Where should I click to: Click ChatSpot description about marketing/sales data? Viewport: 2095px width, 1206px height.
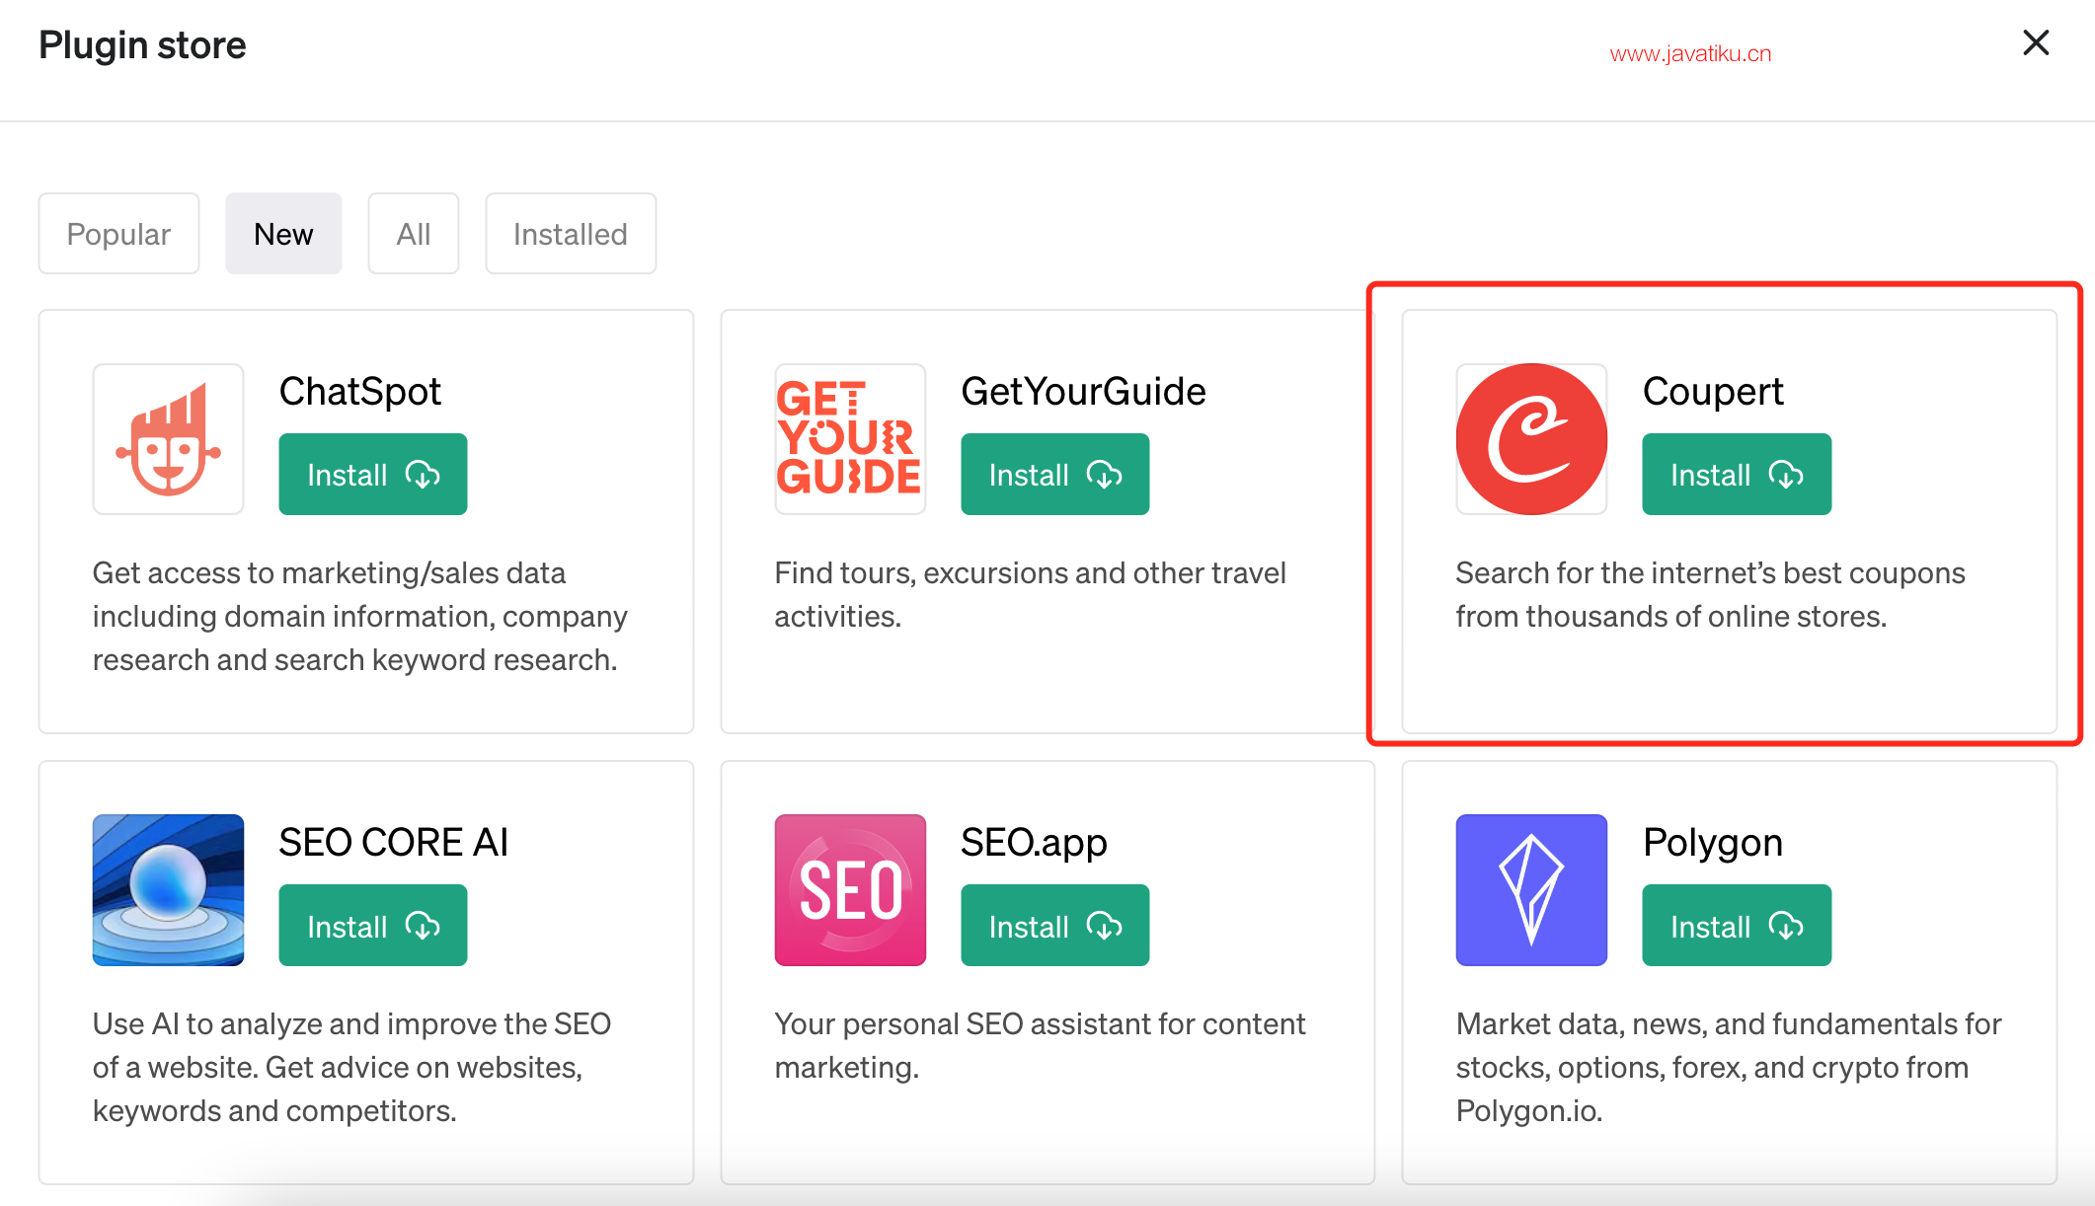point(360,616)
